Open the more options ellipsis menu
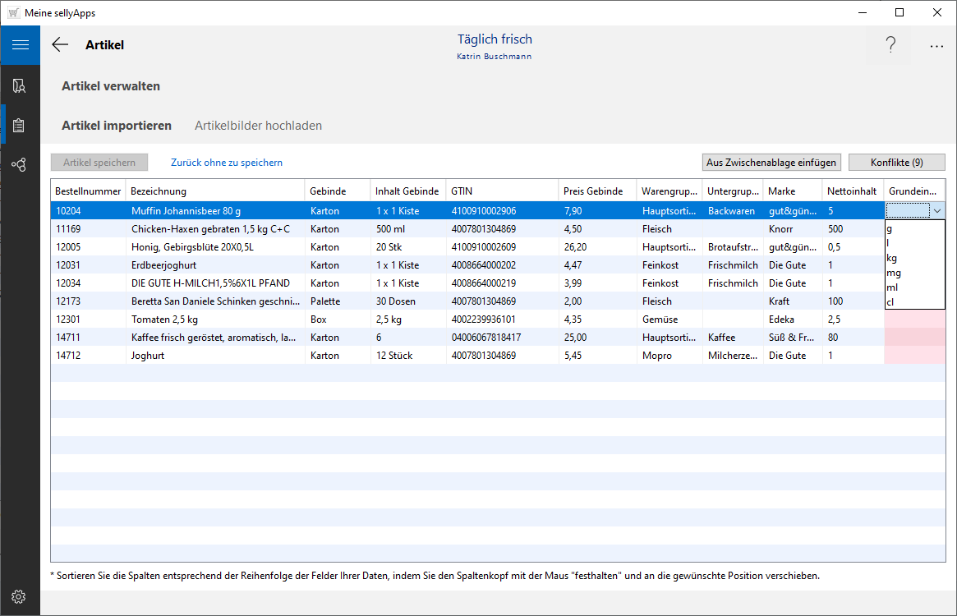 coord(936,46)
